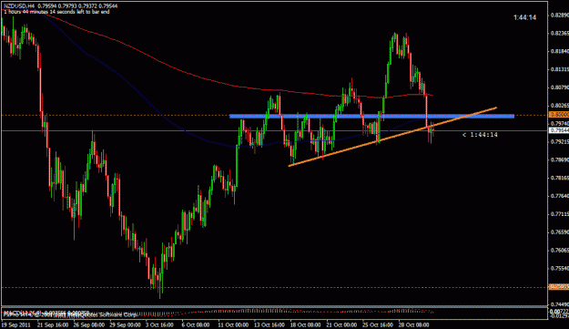Click the MetaQuotes Software Corp. copyright text
Screen dimensions: 569x329
[70, 315]
